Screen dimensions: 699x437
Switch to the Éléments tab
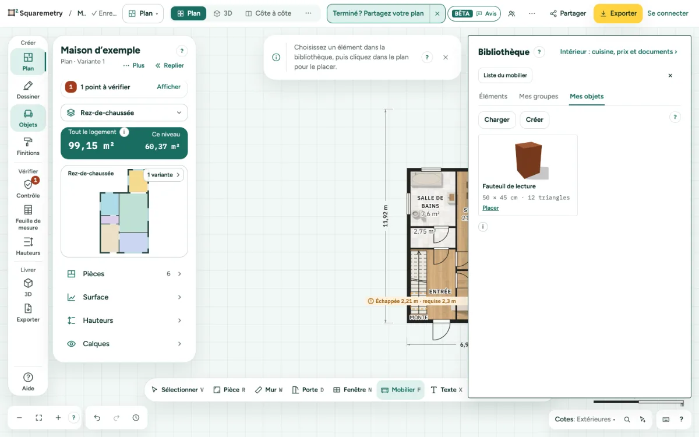pos(493,96)
